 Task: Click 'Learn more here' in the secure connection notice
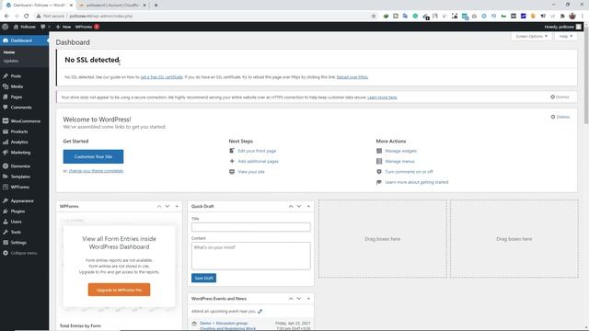point(382,97)
